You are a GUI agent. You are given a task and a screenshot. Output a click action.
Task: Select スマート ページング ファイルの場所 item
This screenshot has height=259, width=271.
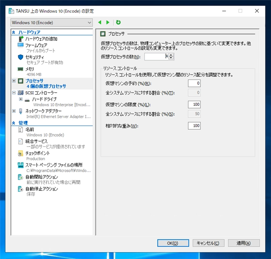pyautogui.click(x=54, y=165)
